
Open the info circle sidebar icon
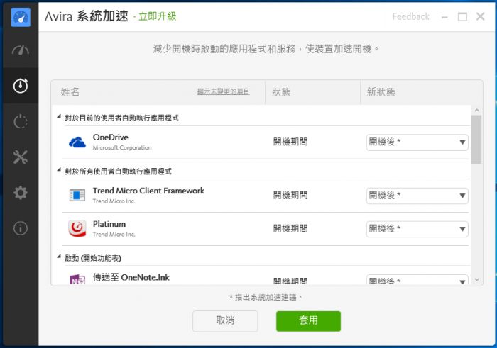point(21,228)
